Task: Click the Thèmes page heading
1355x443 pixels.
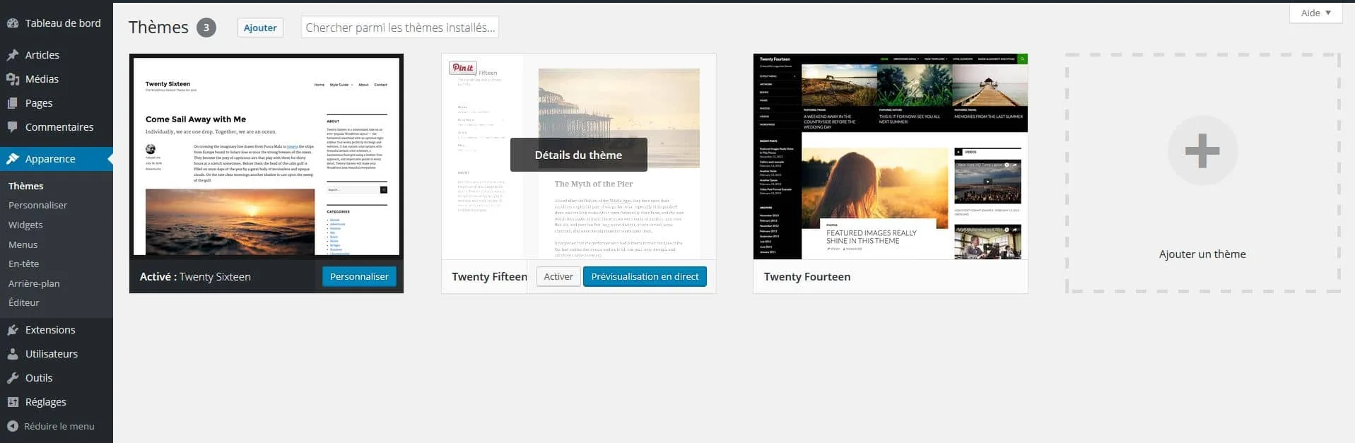Action: pos(158,28)
